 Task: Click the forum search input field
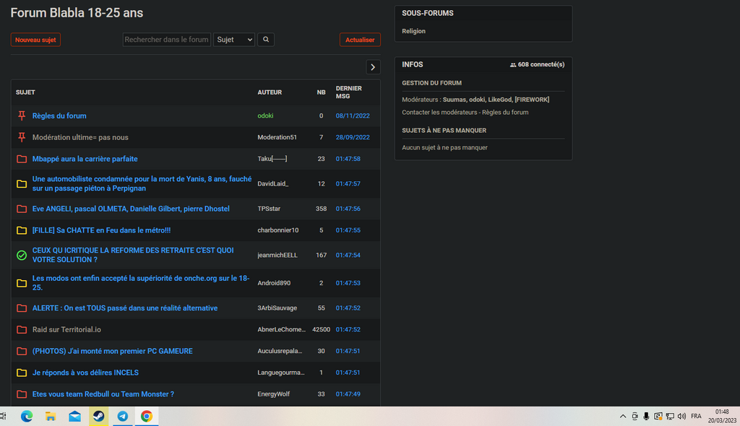tap(166, 40)
